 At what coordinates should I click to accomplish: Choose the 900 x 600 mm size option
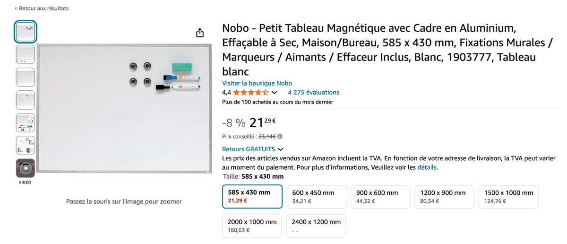coord(380,197)
